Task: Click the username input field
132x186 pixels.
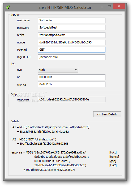Action: 71,21
